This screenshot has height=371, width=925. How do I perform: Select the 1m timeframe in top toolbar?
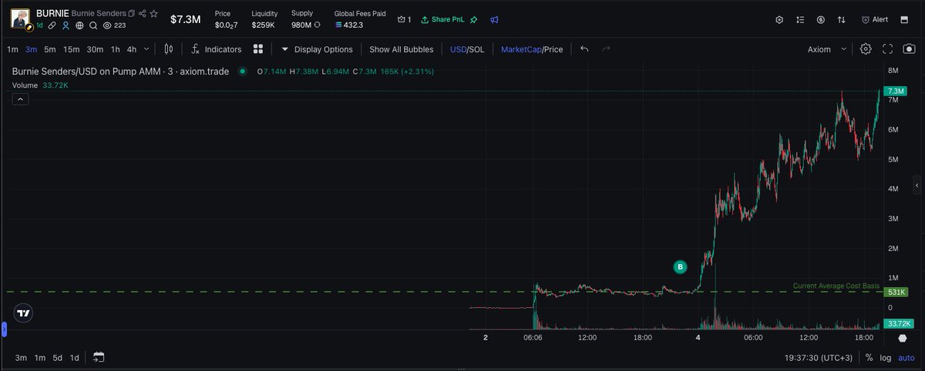(13, 49)
